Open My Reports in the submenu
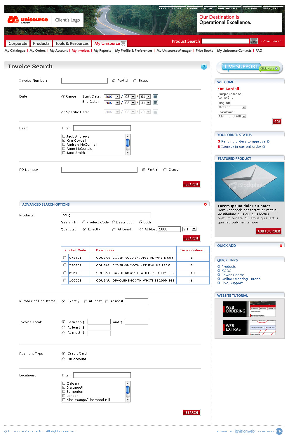This screenshot has height=436, width=289. pos(102,51)
